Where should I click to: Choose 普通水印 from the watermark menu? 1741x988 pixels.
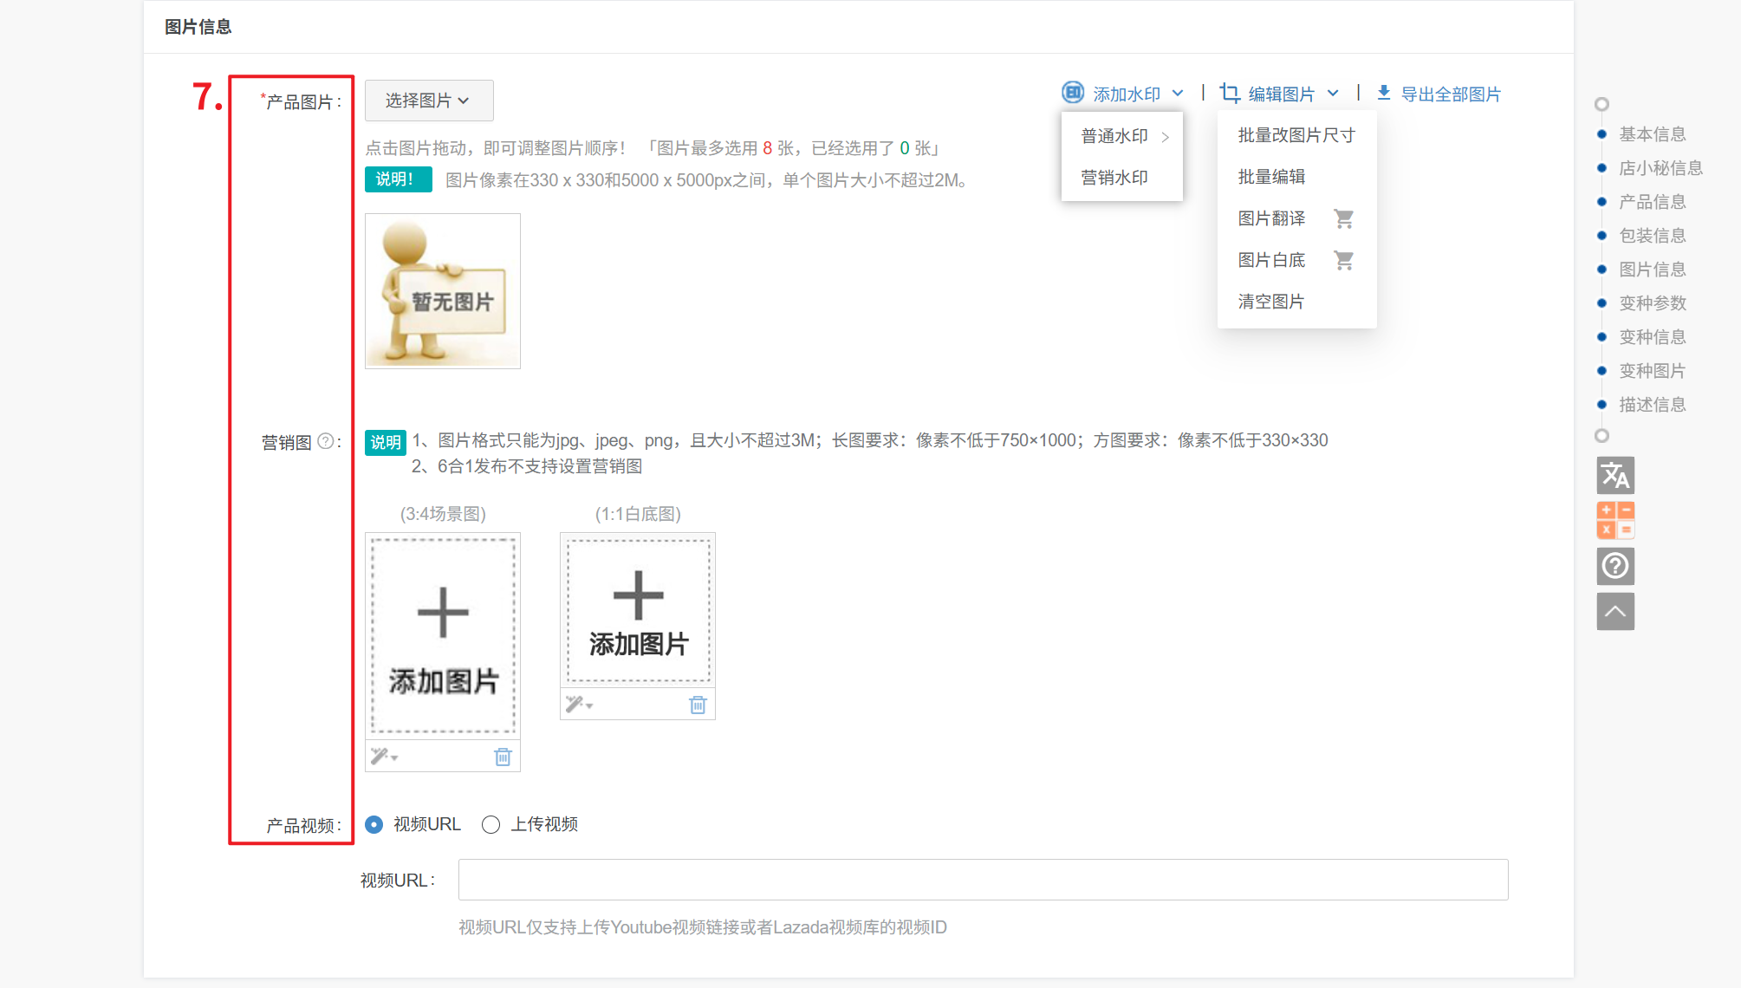click(x=1114, y=136)
